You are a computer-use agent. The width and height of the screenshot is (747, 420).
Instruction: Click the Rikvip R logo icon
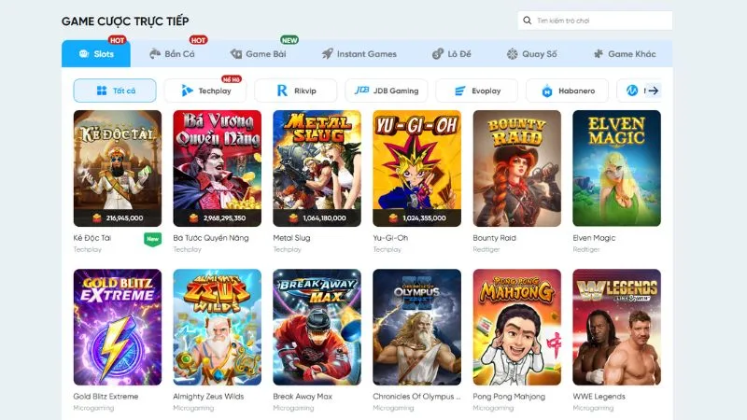coord(282,91)
